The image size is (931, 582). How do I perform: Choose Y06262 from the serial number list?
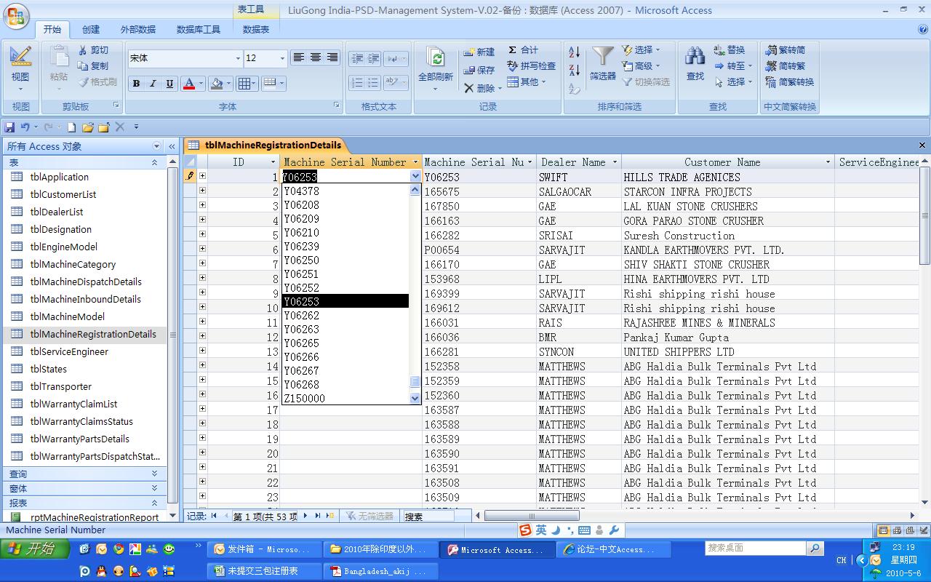click(x=345, y=315)
